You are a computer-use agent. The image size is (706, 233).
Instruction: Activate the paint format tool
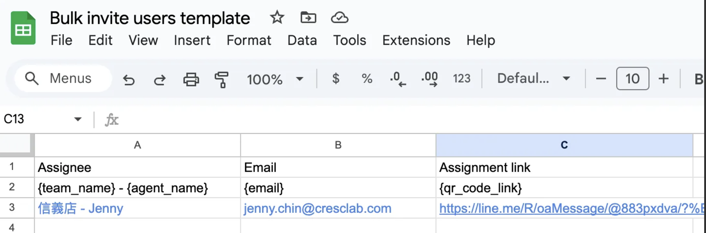[x=222, y=79]
